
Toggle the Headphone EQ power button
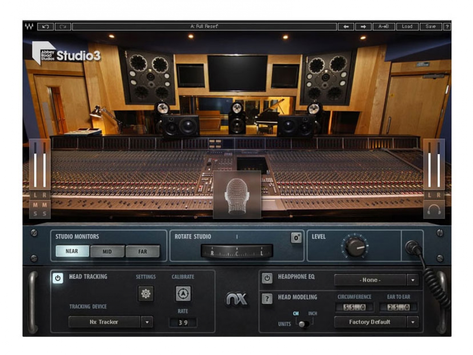coord(267,278)
